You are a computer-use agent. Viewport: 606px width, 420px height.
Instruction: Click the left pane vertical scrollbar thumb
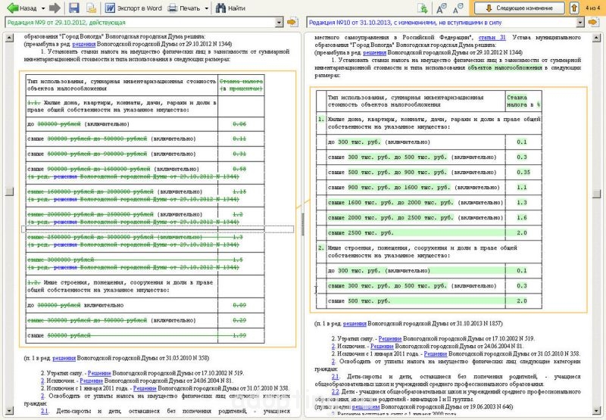click(8, 190)
